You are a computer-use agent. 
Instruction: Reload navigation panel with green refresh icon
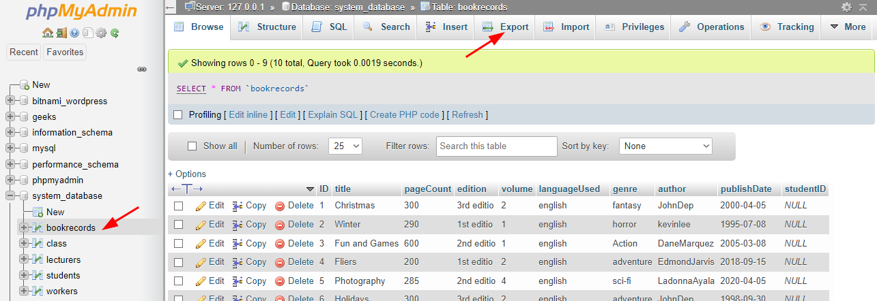click(x=115, y=33)
